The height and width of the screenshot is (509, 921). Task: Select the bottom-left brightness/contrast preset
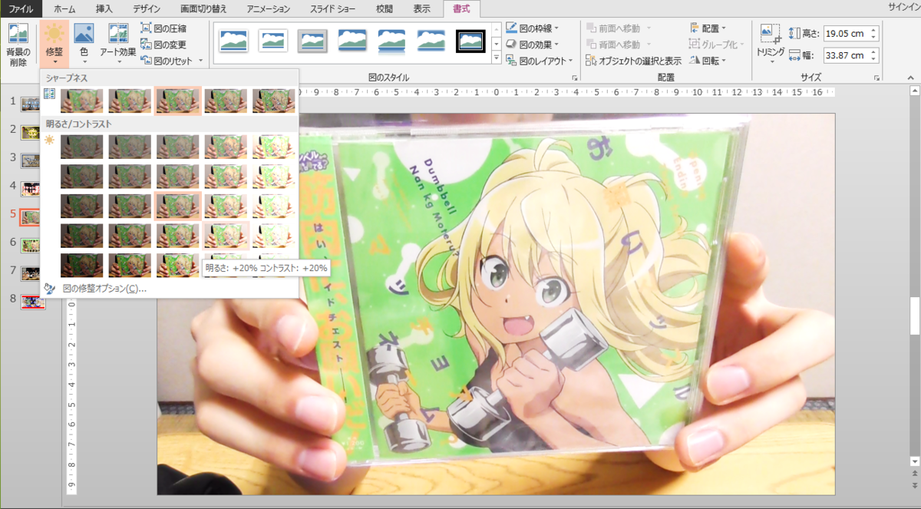[x=82, y=265]
